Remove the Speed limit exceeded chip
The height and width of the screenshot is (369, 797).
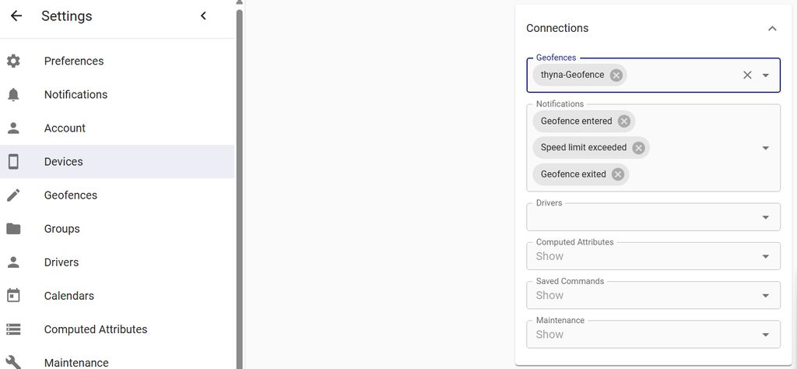pyautogui.click(x=639, y=148)
